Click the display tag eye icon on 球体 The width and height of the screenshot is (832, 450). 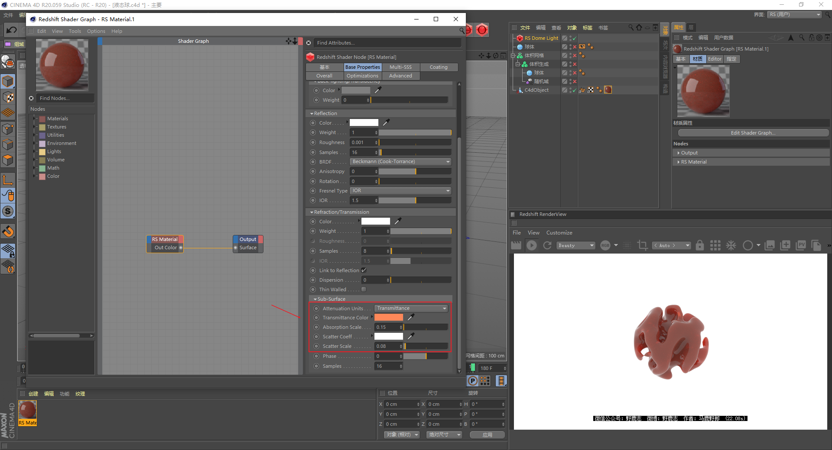click(582, 46)
